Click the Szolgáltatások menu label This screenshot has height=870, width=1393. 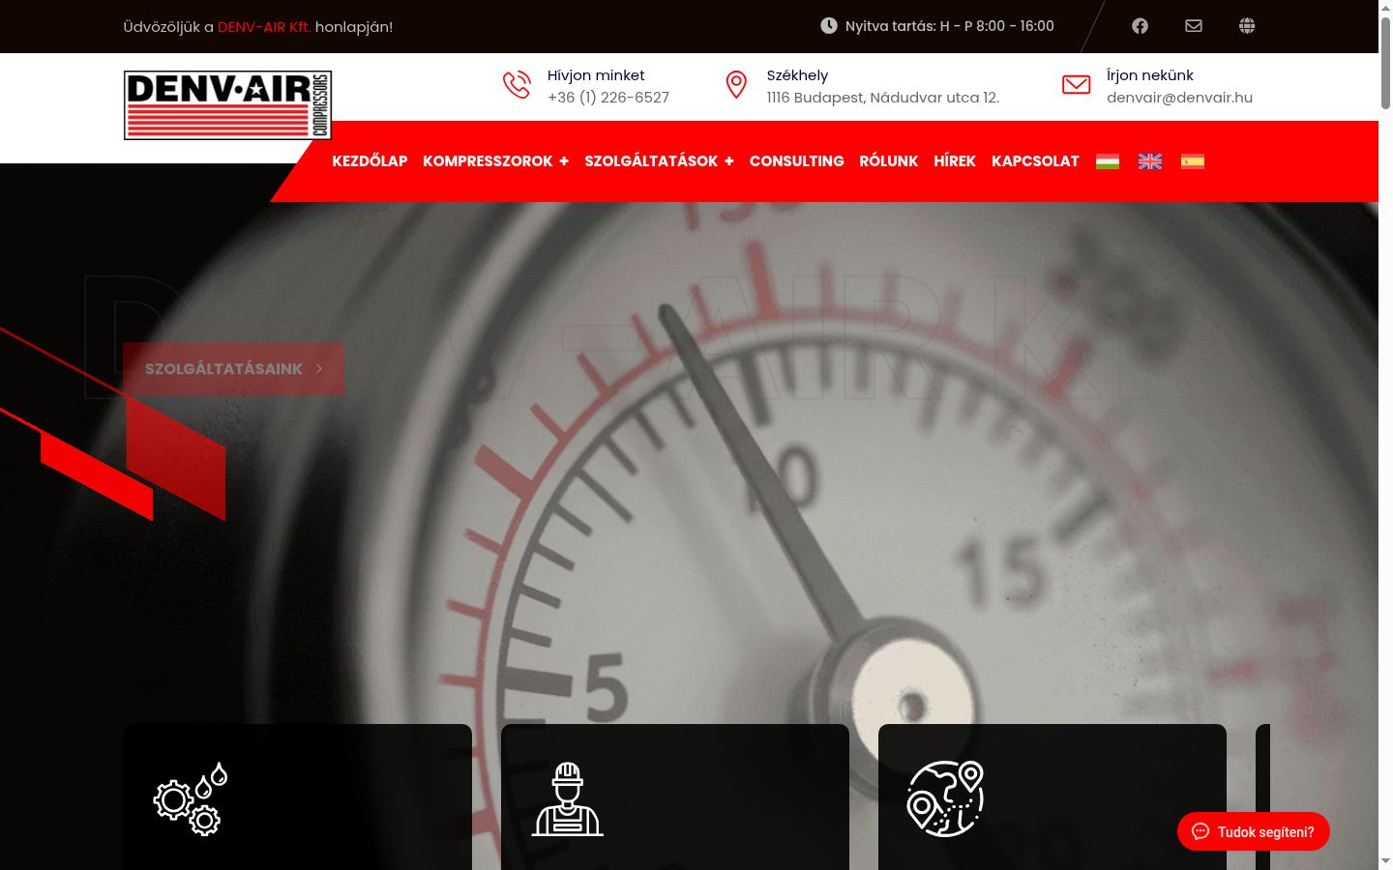[651, 161]
